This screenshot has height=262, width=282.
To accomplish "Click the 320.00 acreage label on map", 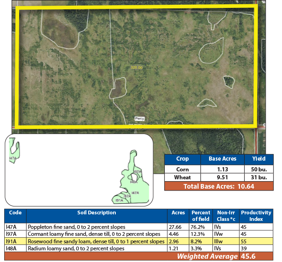I will pos(137,68).
